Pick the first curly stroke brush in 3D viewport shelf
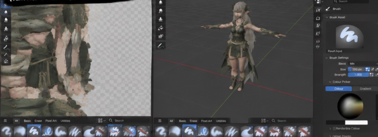Screen dimensions: 378x137 pos(161,131)
